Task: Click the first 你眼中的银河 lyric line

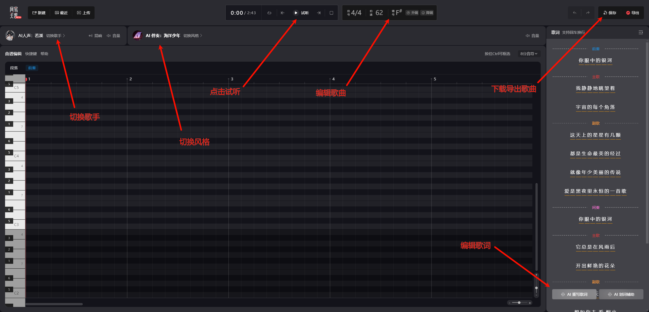Action: pos(596,60)
